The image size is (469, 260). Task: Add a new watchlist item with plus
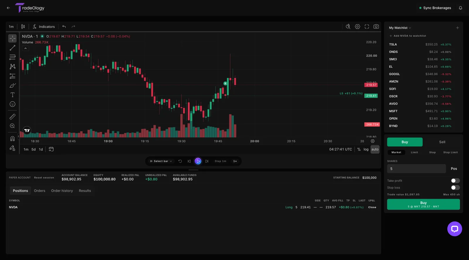[457, 28]
